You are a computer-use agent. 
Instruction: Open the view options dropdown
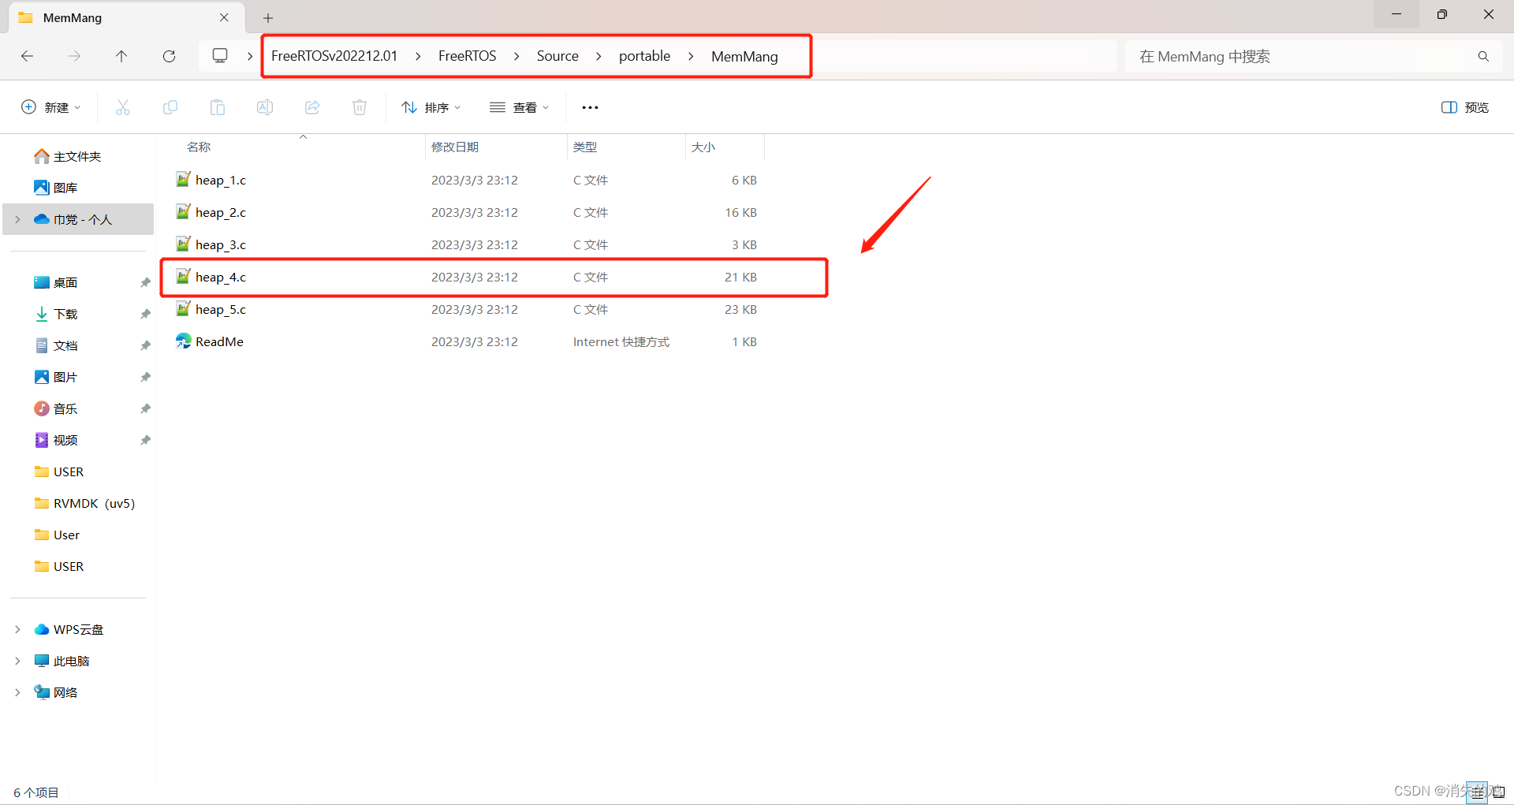(x=519, y=107)
